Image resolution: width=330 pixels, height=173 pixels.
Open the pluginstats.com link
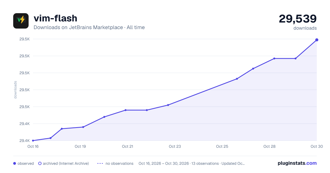tap(297, 163)
